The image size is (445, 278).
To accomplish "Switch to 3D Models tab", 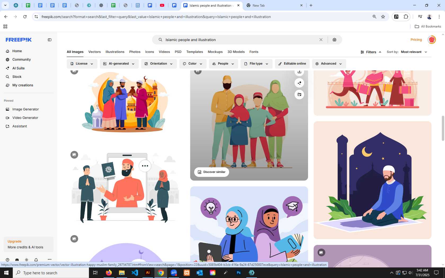I will click(236, 52).
